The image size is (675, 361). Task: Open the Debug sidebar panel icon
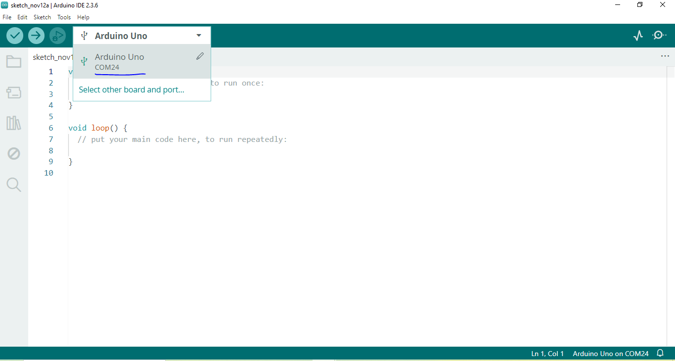(14, 154)
